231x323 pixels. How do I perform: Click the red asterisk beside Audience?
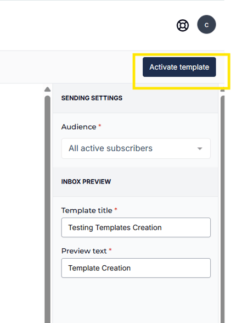pyautogui.click(x=99, y=125)
